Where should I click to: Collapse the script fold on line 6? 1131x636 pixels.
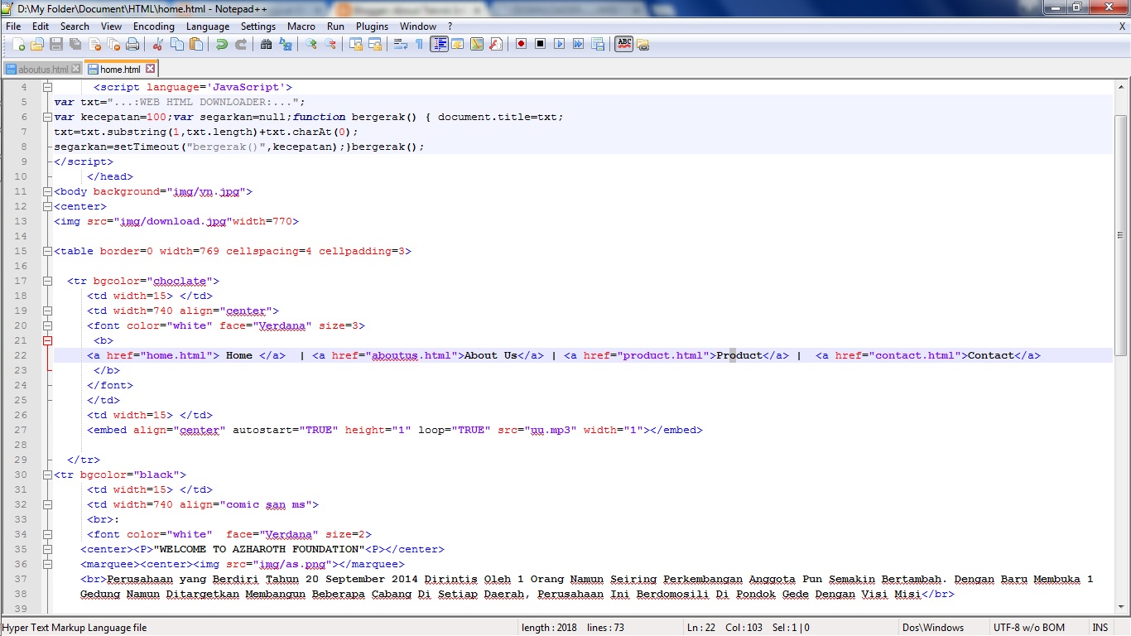pos(47,117)
